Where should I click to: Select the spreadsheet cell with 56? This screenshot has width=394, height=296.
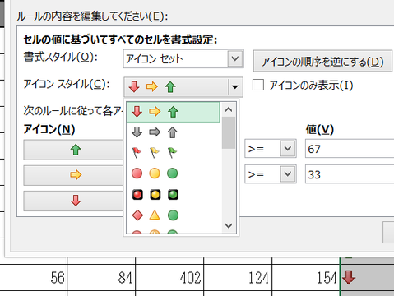(x=34, y=278)
